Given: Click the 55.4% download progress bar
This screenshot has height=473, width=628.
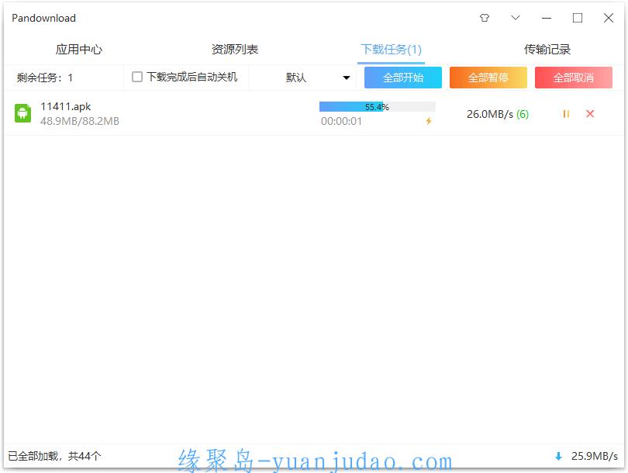Looking at the screenshot, I should click(x=377, y=106).
